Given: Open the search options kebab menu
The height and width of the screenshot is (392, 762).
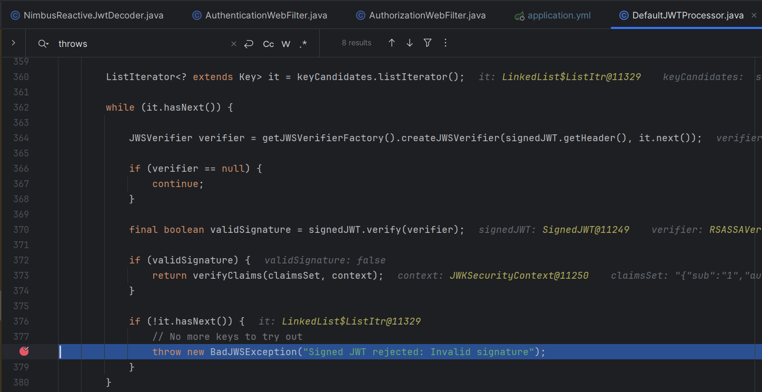Looking at the screenshot, I should tap(445, 43).
